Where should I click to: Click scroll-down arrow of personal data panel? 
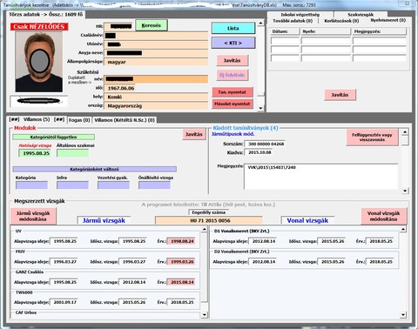coord(260,108)
